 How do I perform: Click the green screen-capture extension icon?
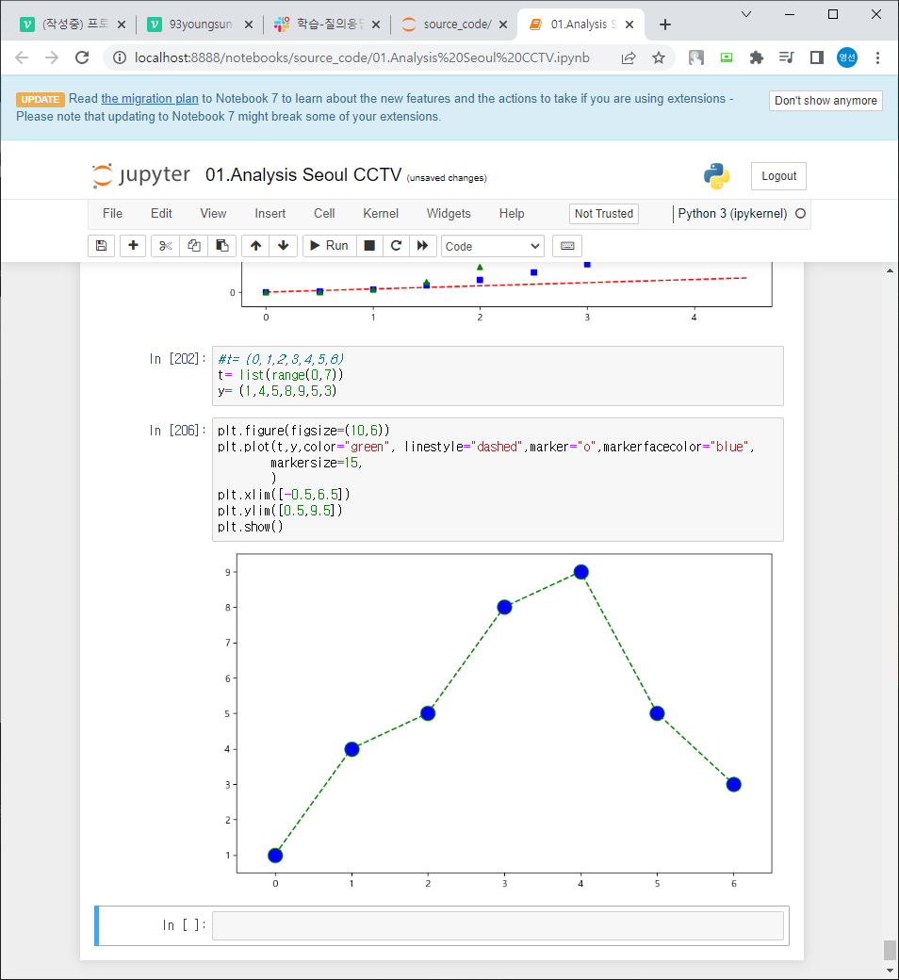(727, 58)
